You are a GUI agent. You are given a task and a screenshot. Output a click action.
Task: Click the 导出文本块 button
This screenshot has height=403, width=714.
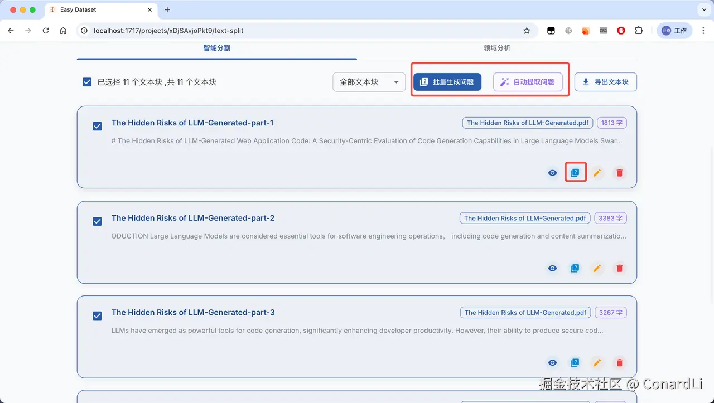[x=606, y=82]
